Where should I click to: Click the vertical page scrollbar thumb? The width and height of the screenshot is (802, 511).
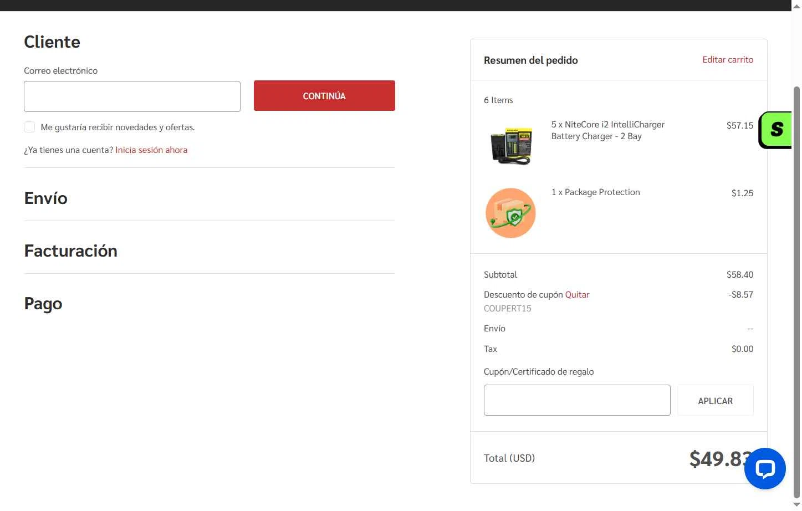[796, 288]
